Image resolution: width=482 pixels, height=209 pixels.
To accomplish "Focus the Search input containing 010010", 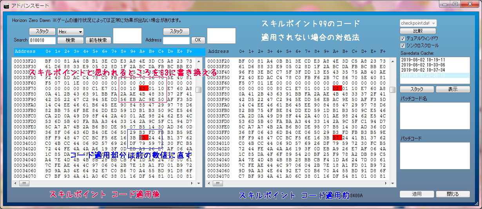I will tap(42, 40).
